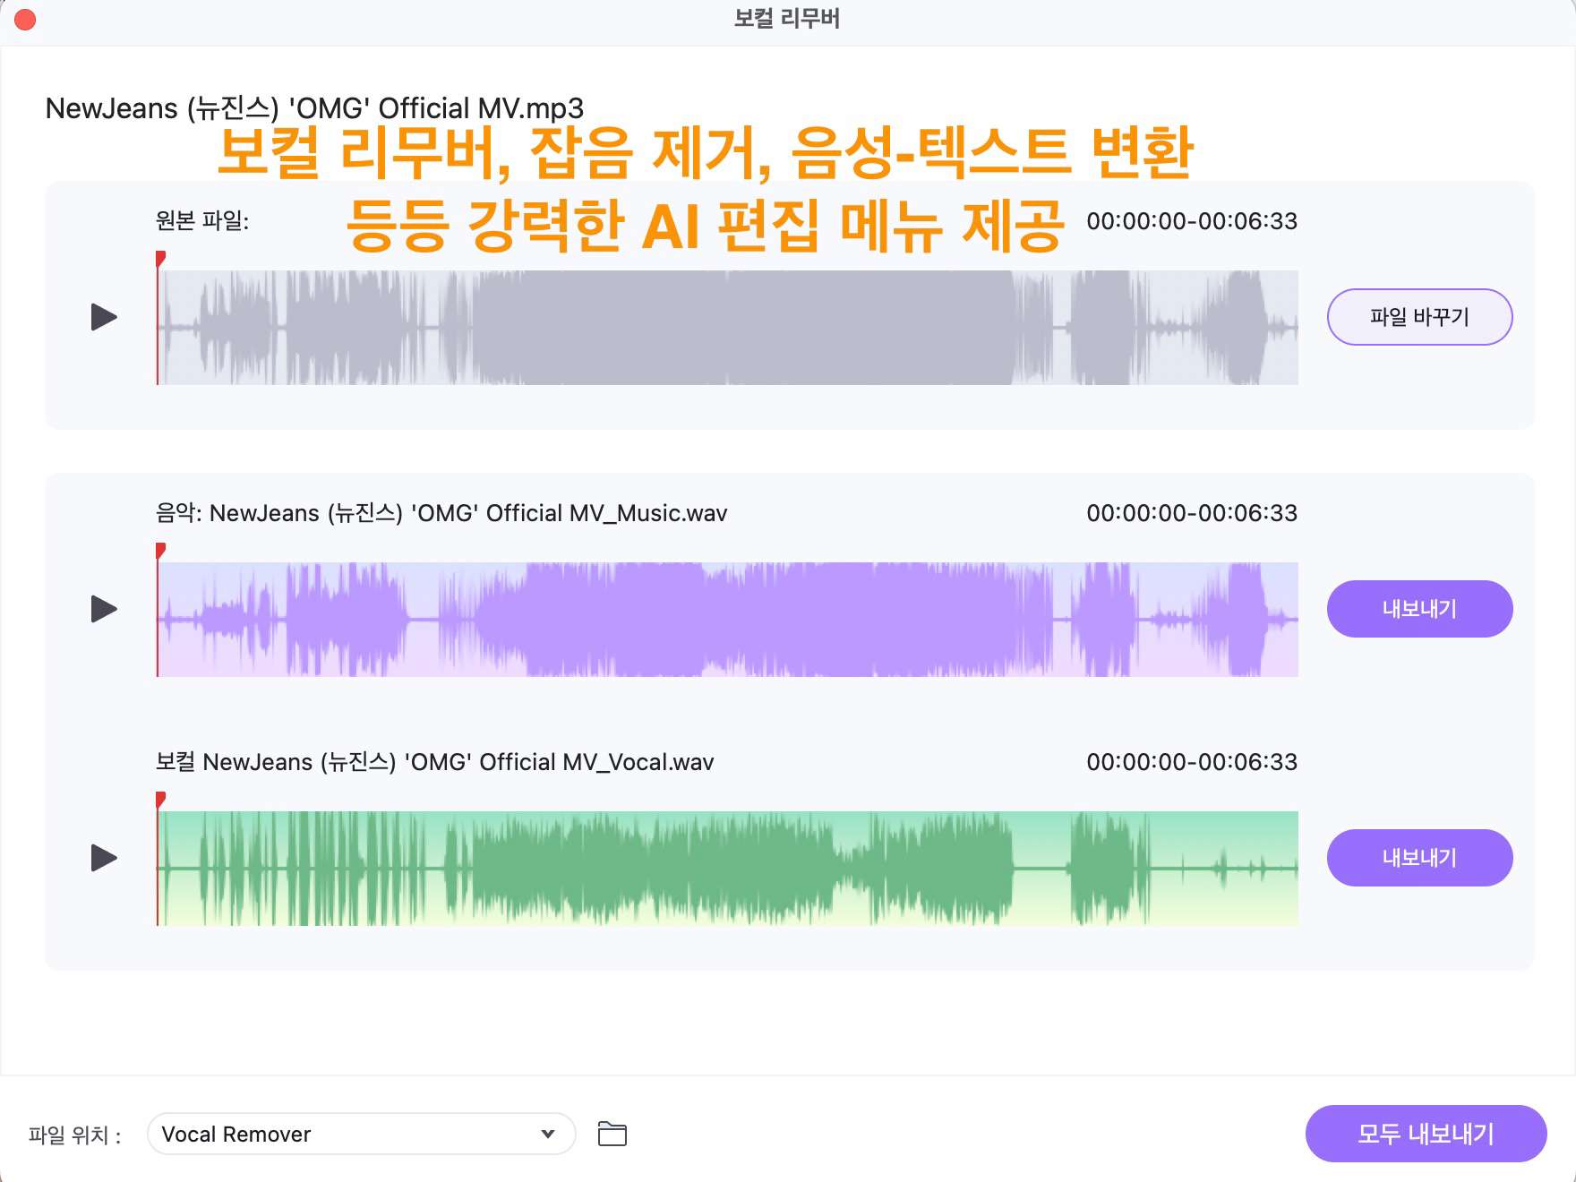The height and width of the screenshot is (1182, 1576).
Task: Click red playhead marker on Vocal waveform
Action: [x=160, y=800]
